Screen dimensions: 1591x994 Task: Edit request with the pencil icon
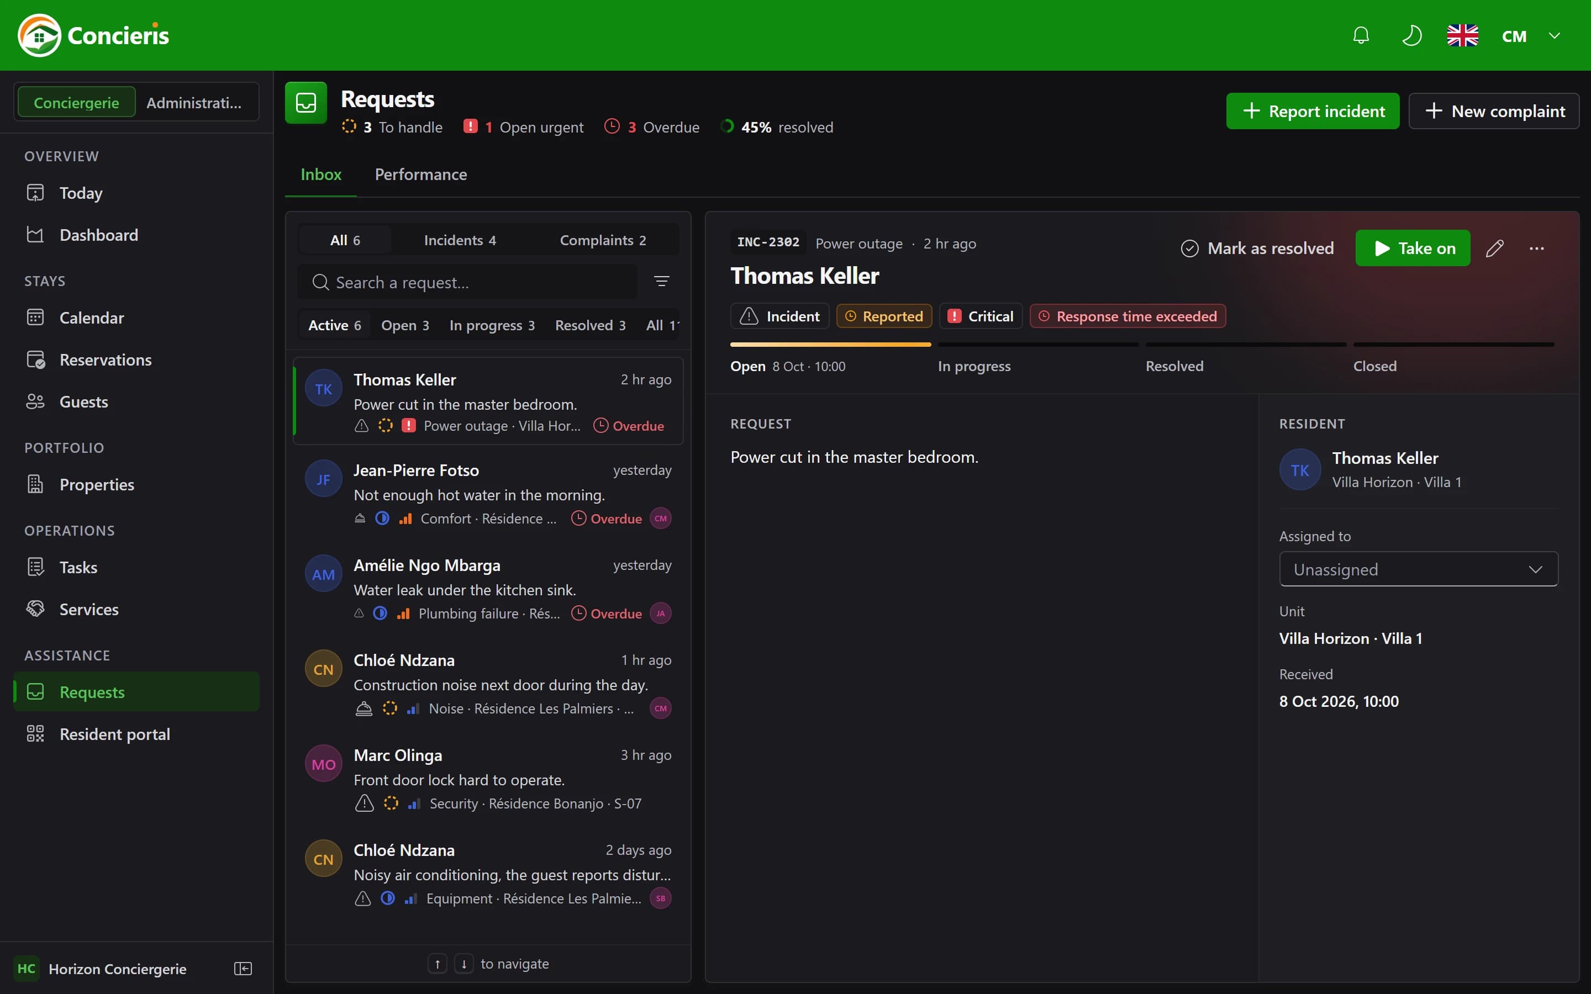[x=1494, y=248]
